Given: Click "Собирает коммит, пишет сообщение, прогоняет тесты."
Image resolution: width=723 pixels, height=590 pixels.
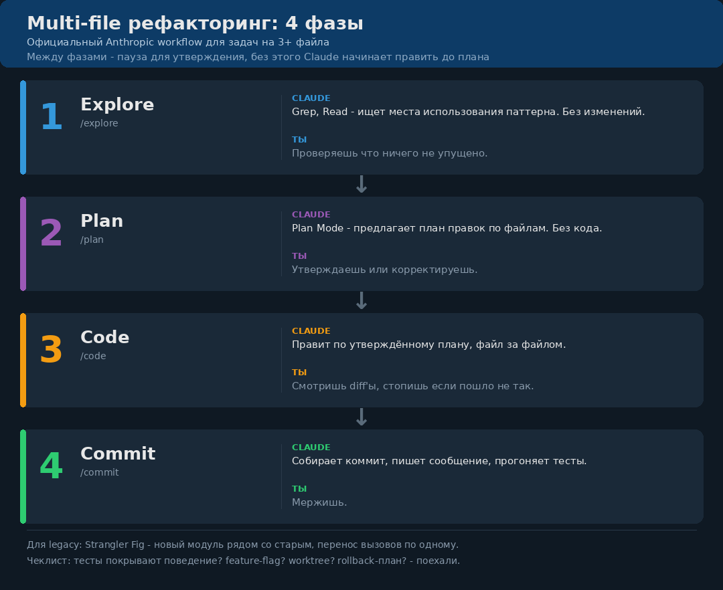Looking at the screenshot, I should (439, 461).
